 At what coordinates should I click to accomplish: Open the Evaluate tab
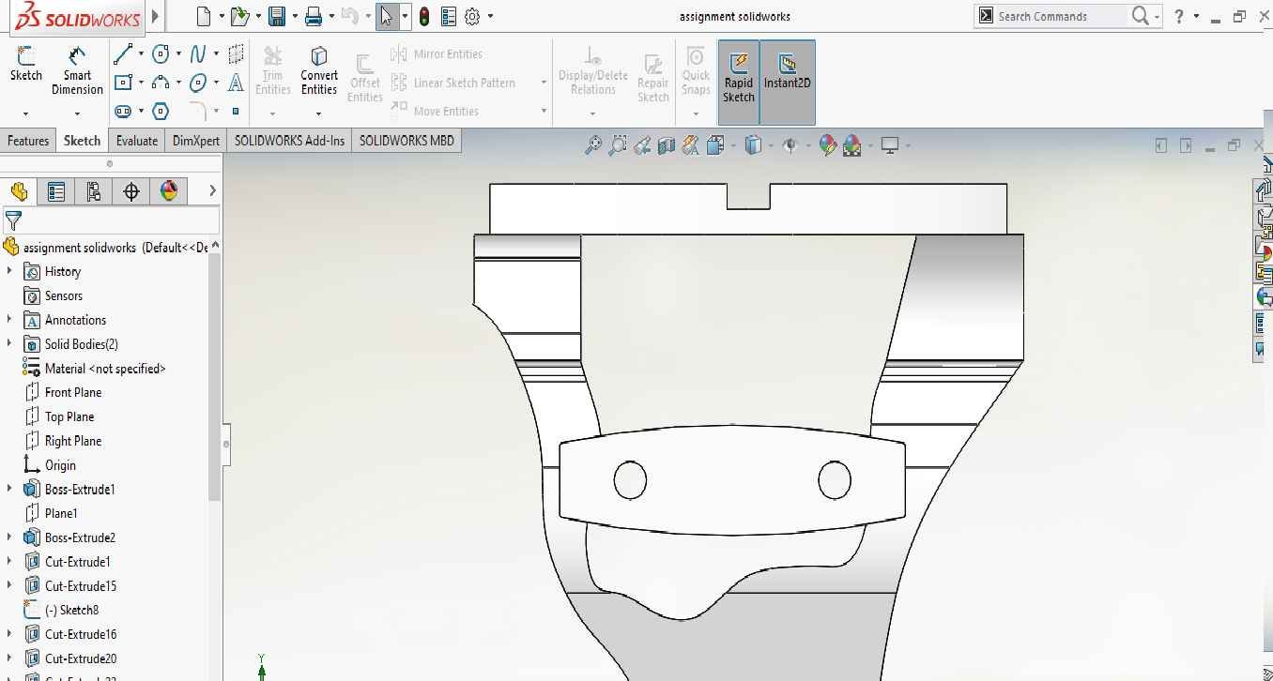click(x=137, y=141)
